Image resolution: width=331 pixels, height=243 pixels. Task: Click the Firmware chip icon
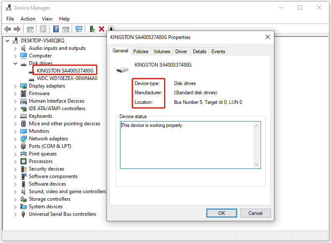point(23,93)
